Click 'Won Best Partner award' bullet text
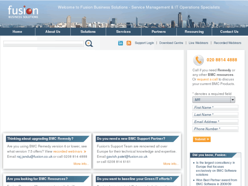 (x=216, y=182)
